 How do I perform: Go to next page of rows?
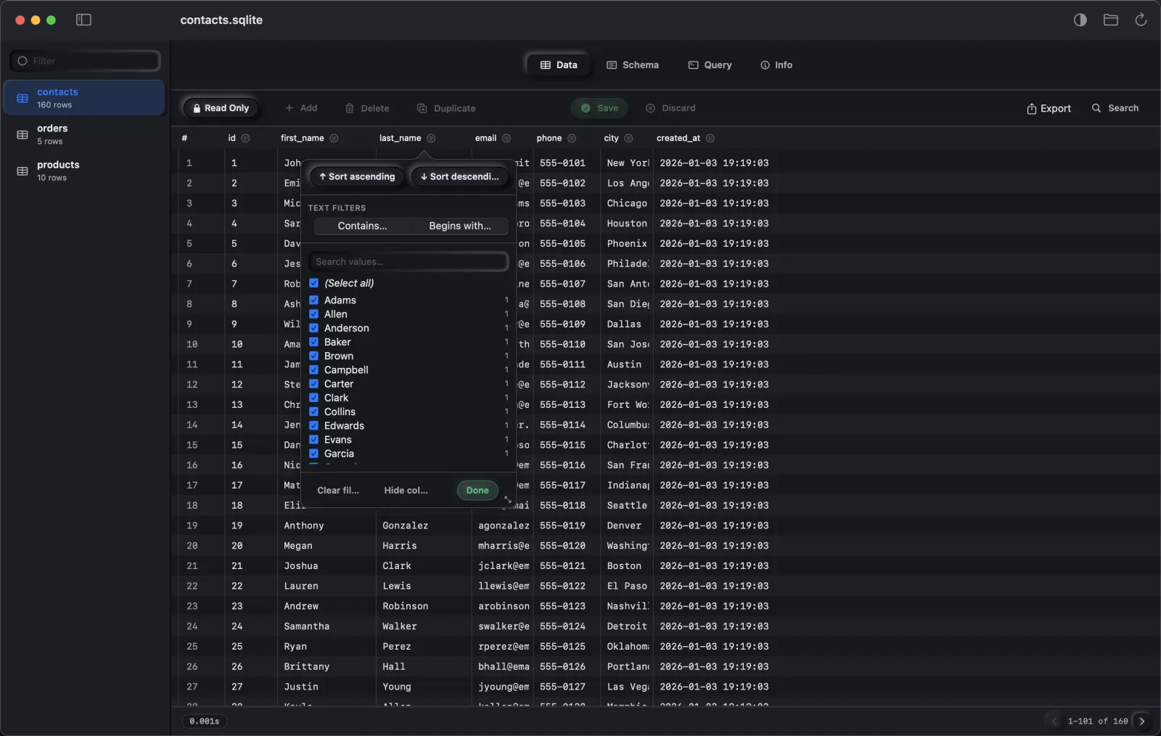[1141, 721]
